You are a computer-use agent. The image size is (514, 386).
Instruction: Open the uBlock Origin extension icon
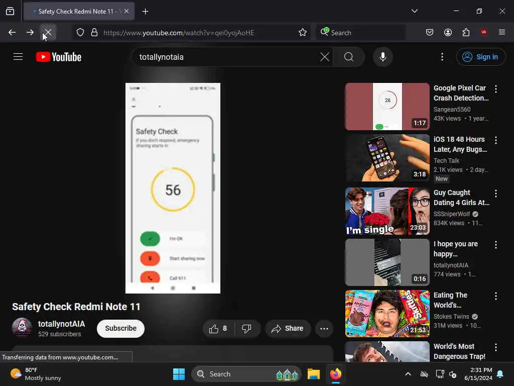click(483, 32)
